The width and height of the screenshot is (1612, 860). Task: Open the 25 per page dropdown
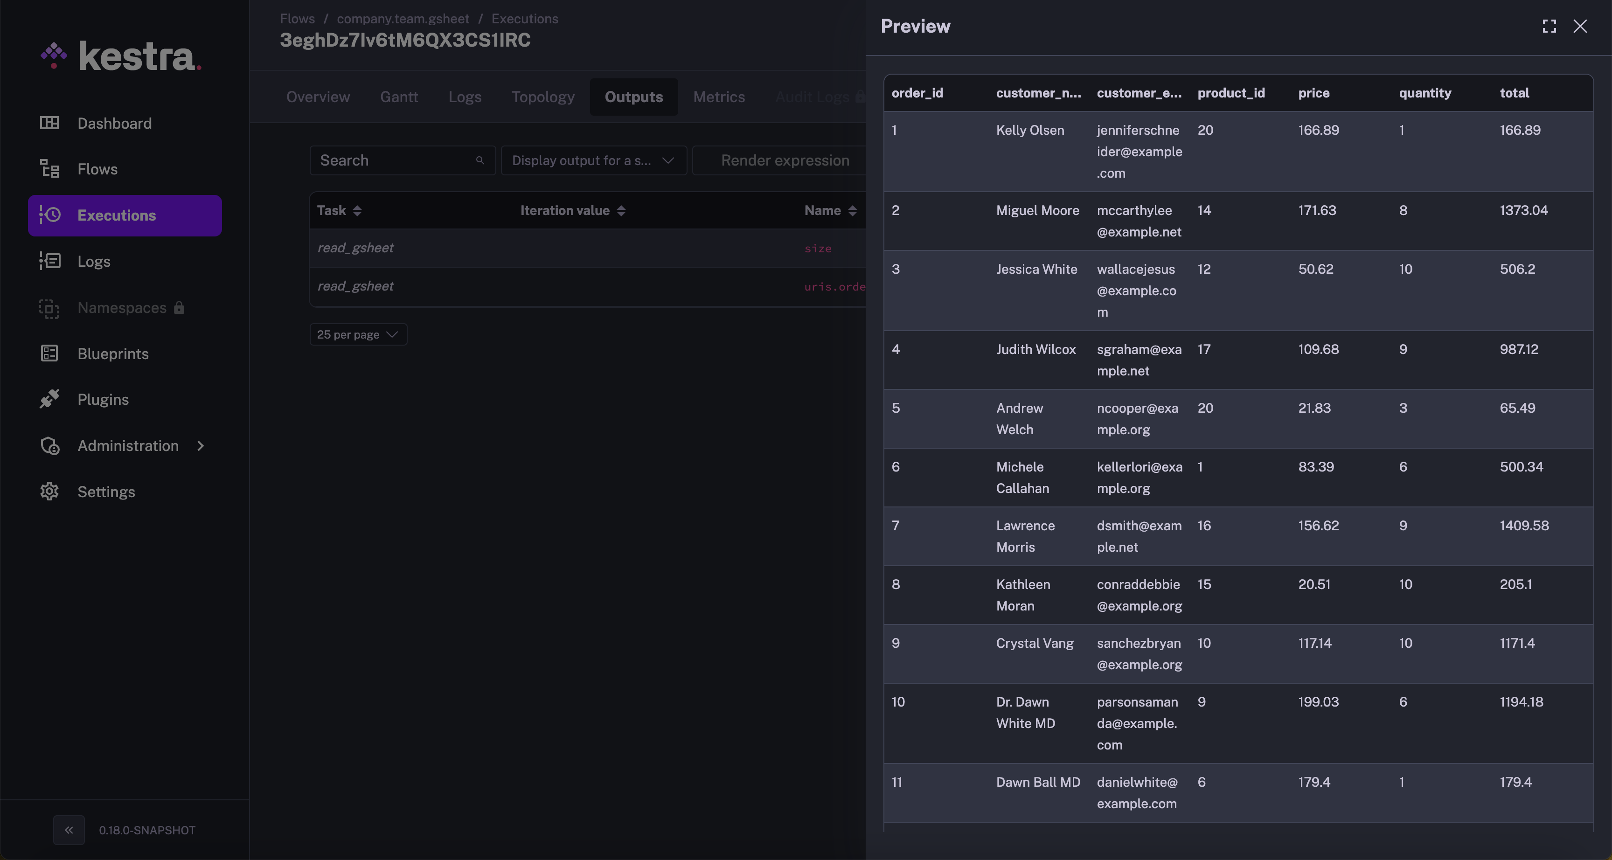click(x=358, y=334)
